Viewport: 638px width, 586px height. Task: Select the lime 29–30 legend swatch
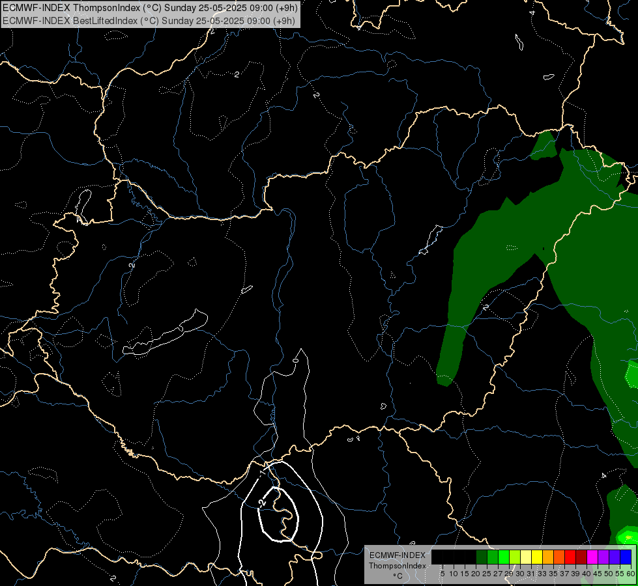tap(515, 557)
